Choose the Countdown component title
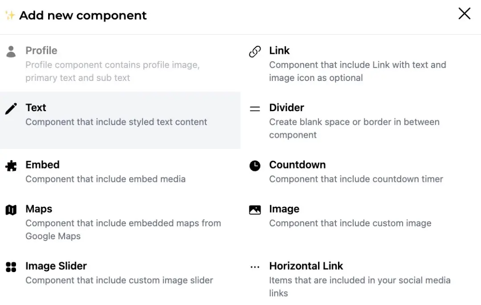This screenshot has width=481, height=305. pyautogui.click(x=297, y=165)
